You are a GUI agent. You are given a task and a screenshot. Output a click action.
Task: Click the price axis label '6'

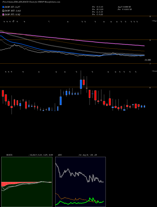tap(150, 88)
